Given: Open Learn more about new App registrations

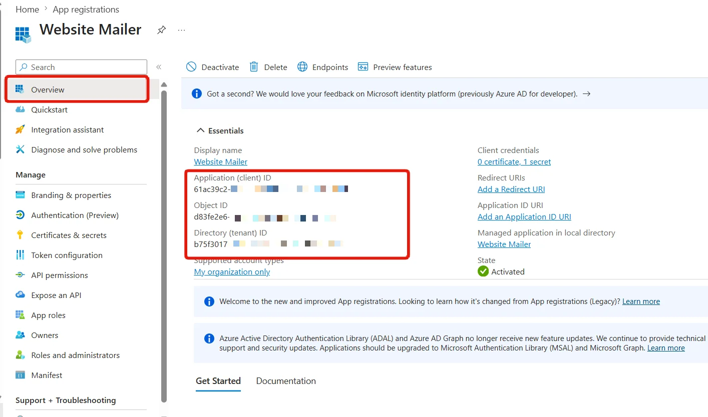Looking at the screenshot, I should [x=641, y=301].
